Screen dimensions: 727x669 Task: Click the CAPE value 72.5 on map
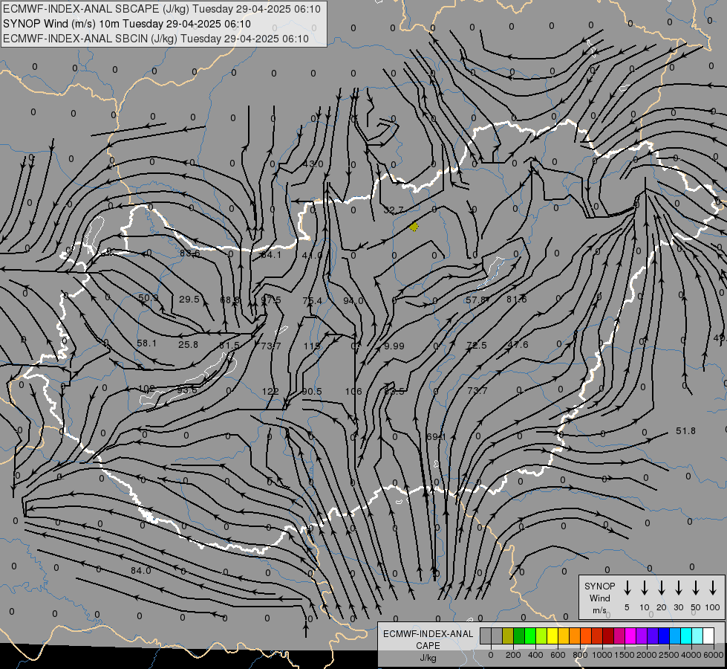tap(477, 345)
